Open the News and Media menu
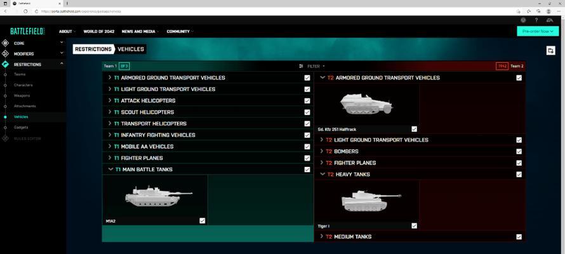This screenshot has height=254, width=565. coord(140,31)
